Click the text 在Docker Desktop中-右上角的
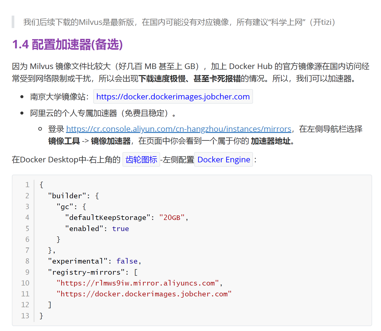The height and width of the screenshot is (331, 381). [x=66, y=159]
